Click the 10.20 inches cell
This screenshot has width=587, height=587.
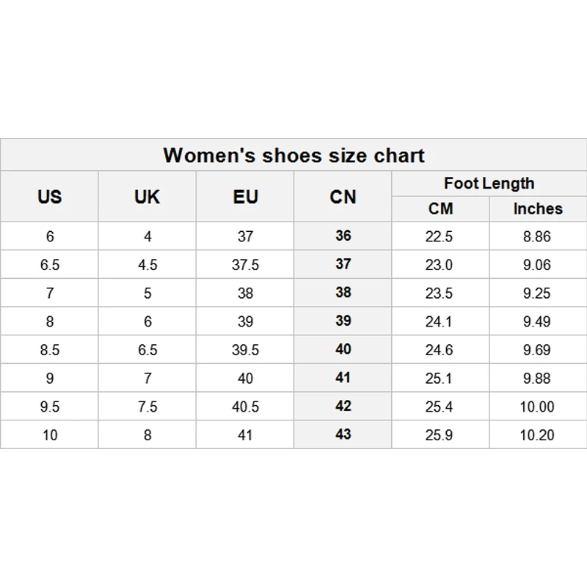pyautogui.click(x=537, y=434)
